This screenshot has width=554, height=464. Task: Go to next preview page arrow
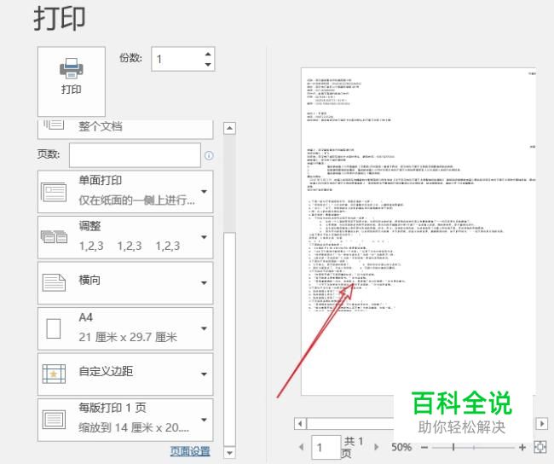pos(376,447)
